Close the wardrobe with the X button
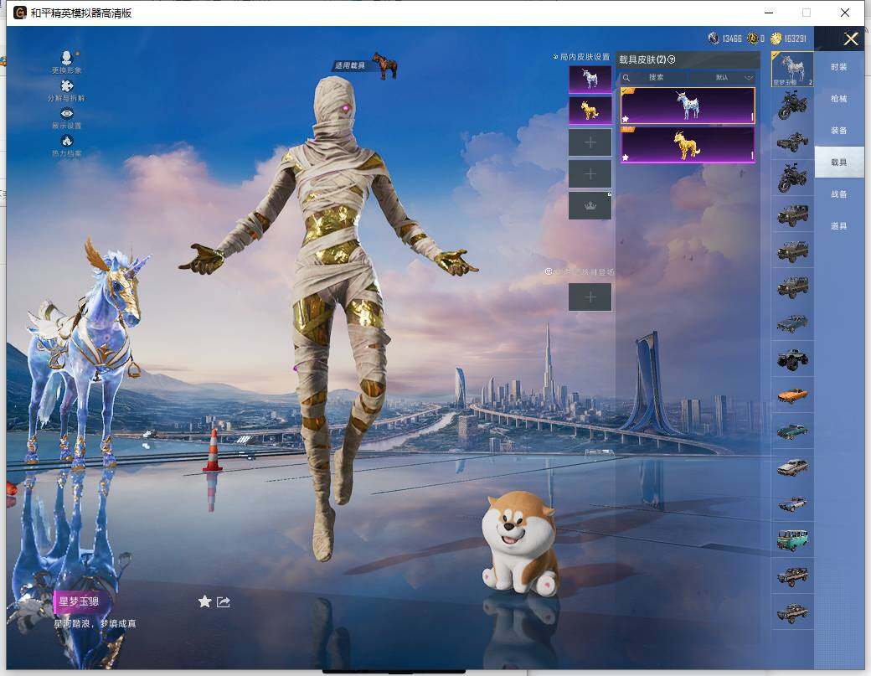The width and height of the screenshot is (871, 676). (851, 39)
